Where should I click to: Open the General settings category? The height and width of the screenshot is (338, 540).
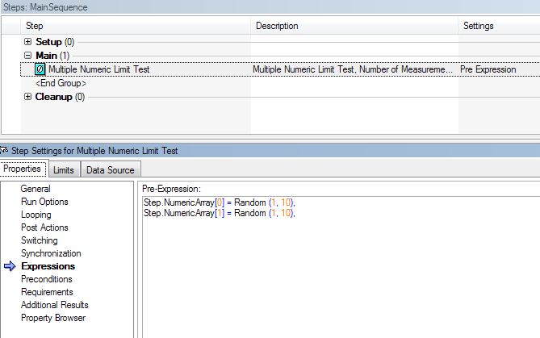36,189
